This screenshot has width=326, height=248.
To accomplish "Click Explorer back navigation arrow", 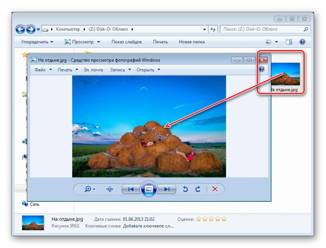I will click(x=20, y=29).
